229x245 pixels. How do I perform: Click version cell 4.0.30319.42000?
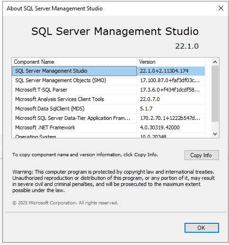click(171, 127)
